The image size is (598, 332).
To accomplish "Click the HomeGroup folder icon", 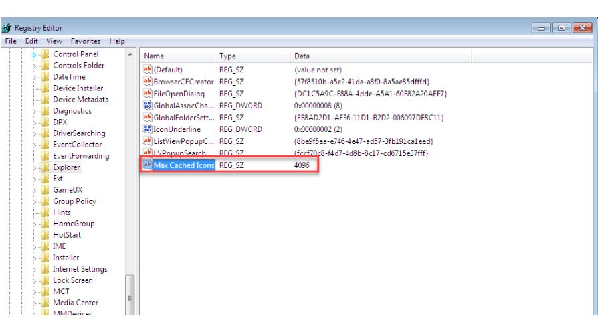I will coord(45,224).
